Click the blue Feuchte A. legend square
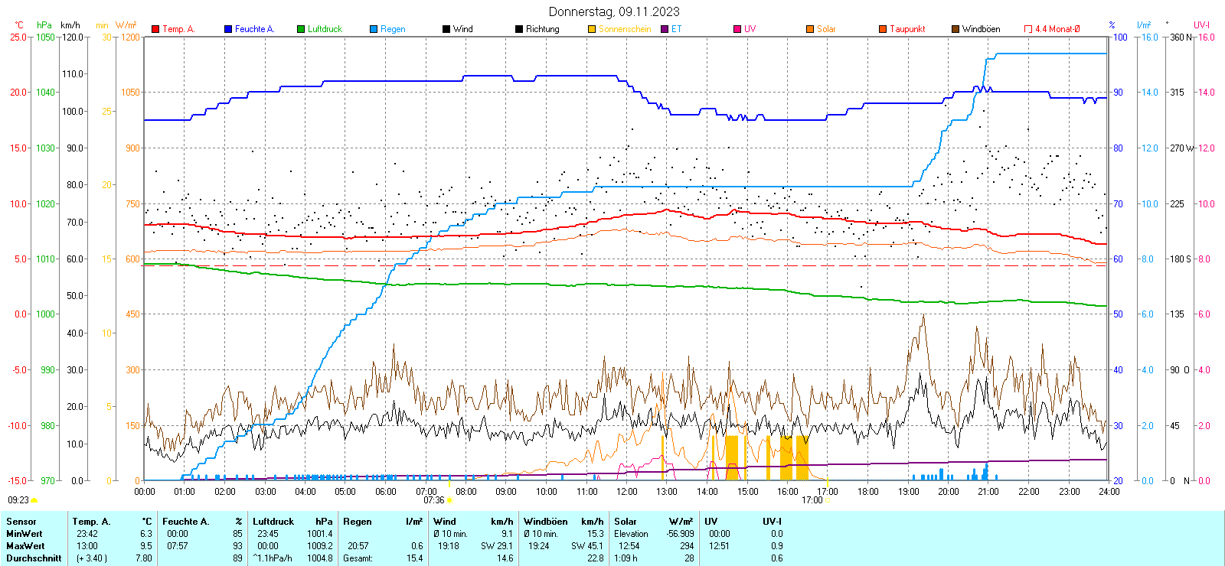This screenshot has width=1225, height=566. point(228,29)
